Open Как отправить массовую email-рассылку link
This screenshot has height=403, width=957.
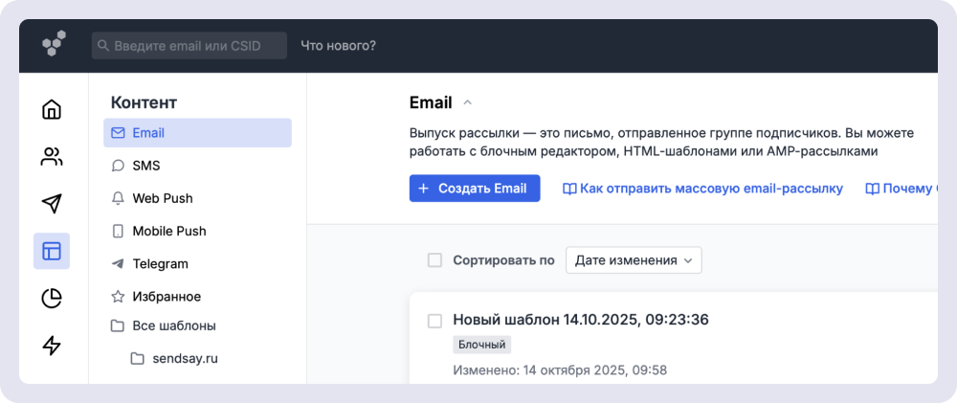(711, 189)
